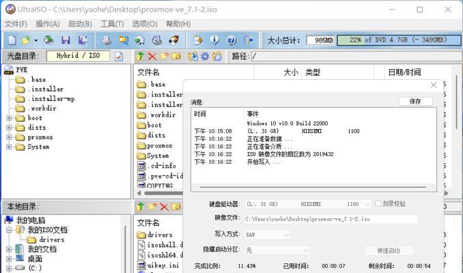The width and height of the screenshot is (463, 273).
Task: Toggle the 刻录校验 checkbox
Action: (378, 203)
